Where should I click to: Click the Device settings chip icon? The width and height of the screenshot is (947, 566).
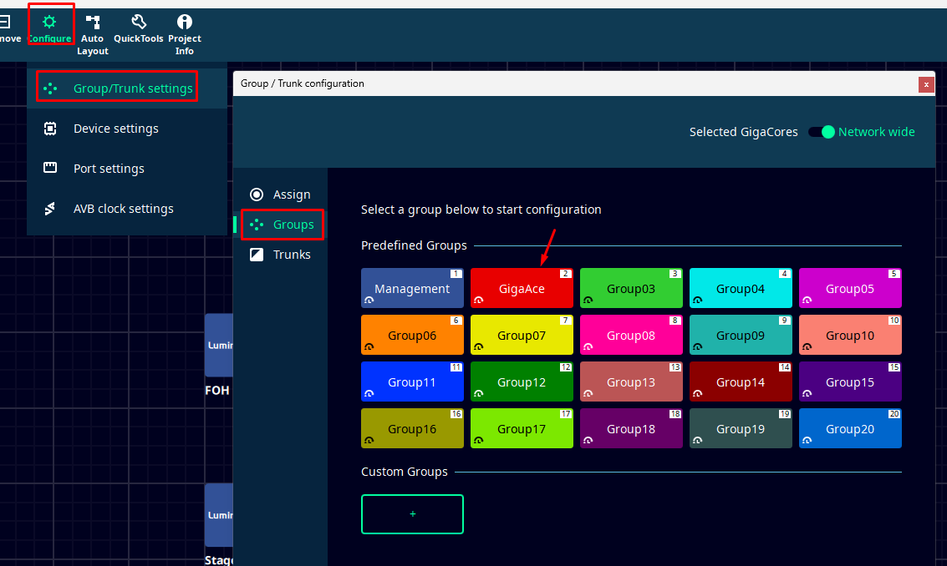tap(50, 129)
